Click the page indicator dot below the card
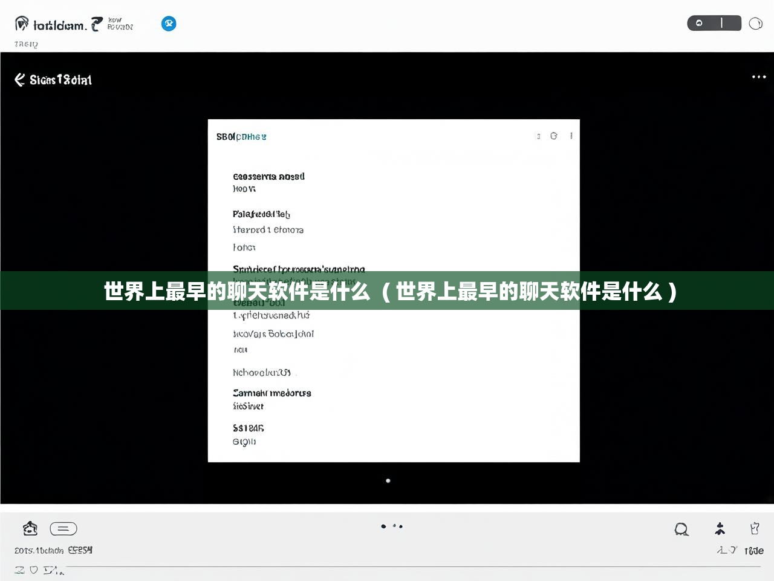774x581 pixels. [388, 481]
